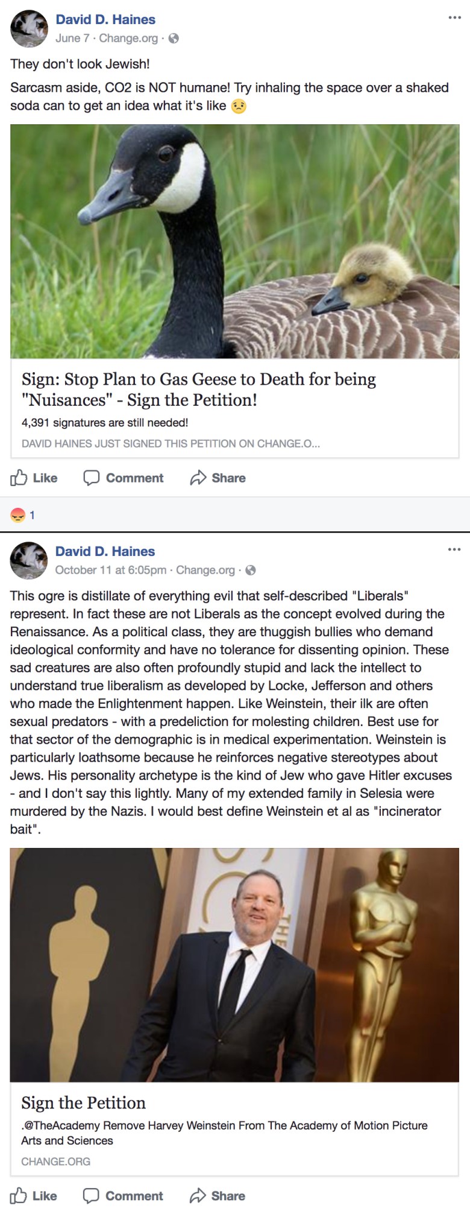Open options menu on the October 11 post

[x=454, y=549]
